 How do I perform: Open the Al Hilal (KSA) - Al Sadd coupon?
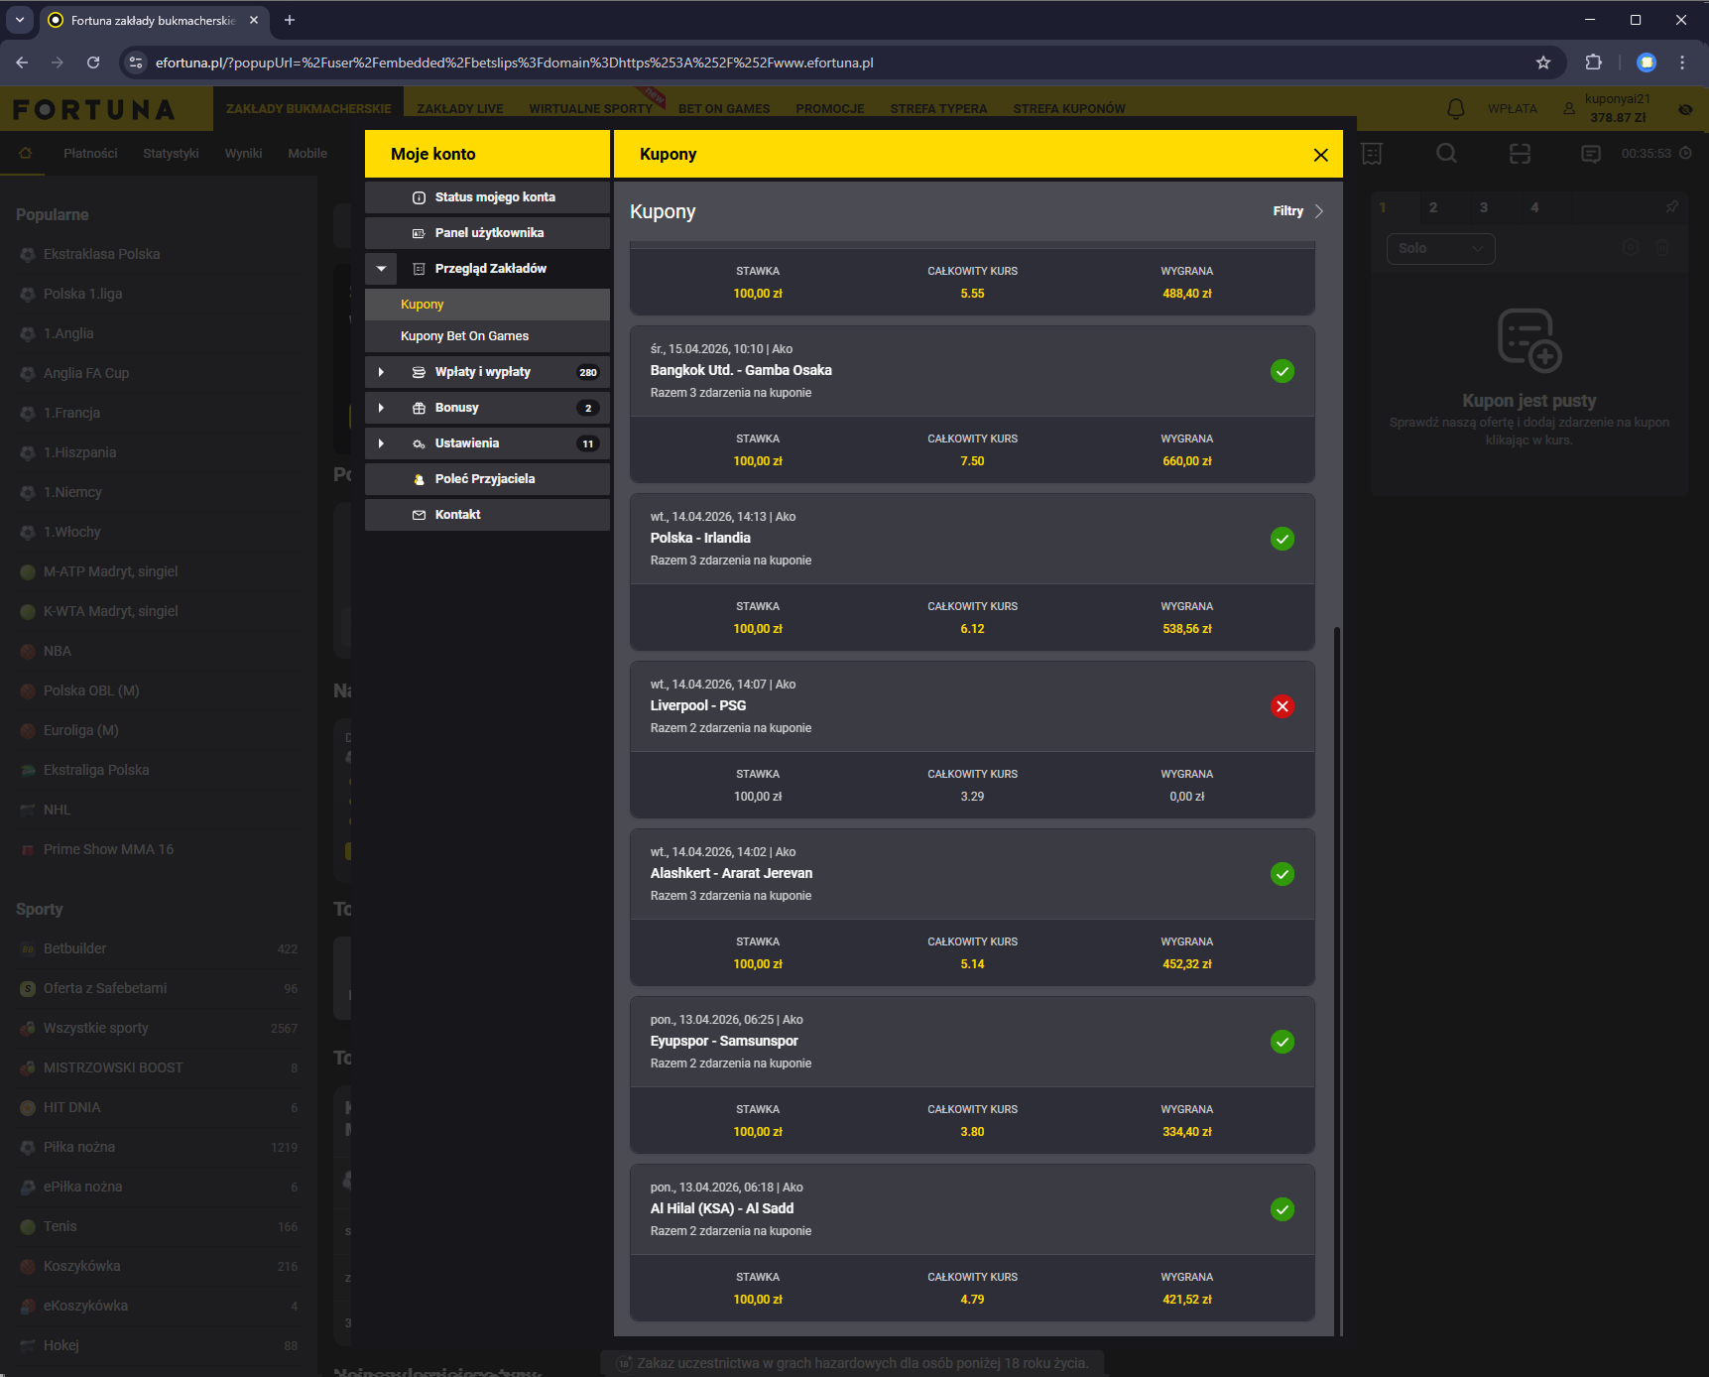coord(972,1243)
